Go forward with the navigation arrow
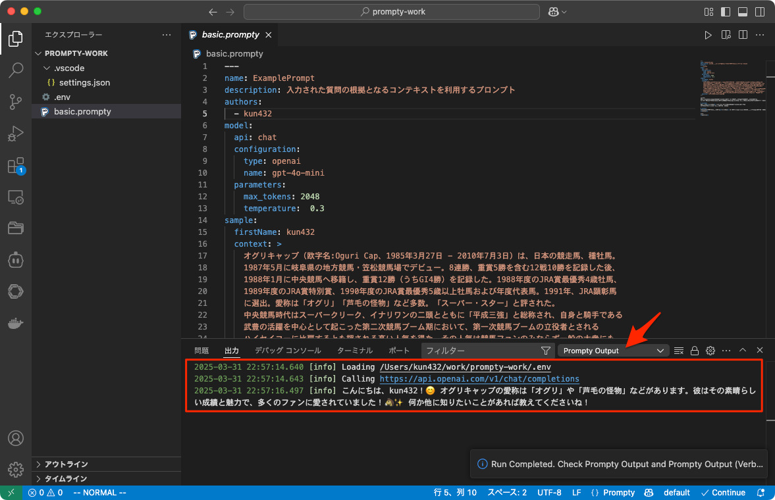The height and width of the screenshot is (500, 775). coord(230,12)
